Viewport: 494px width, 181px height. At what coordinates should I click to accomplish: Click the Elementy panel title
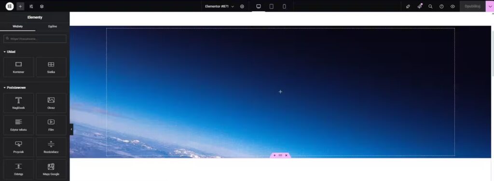click(35, 17)
